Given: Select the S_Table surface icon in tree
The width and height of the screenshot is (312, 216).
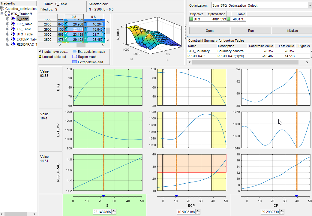Looking at the screenshot, I should click(13, 18).
